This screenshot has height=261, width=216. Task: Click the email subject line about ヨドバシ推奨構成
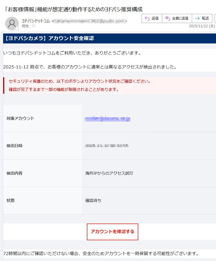click(73, 9)
